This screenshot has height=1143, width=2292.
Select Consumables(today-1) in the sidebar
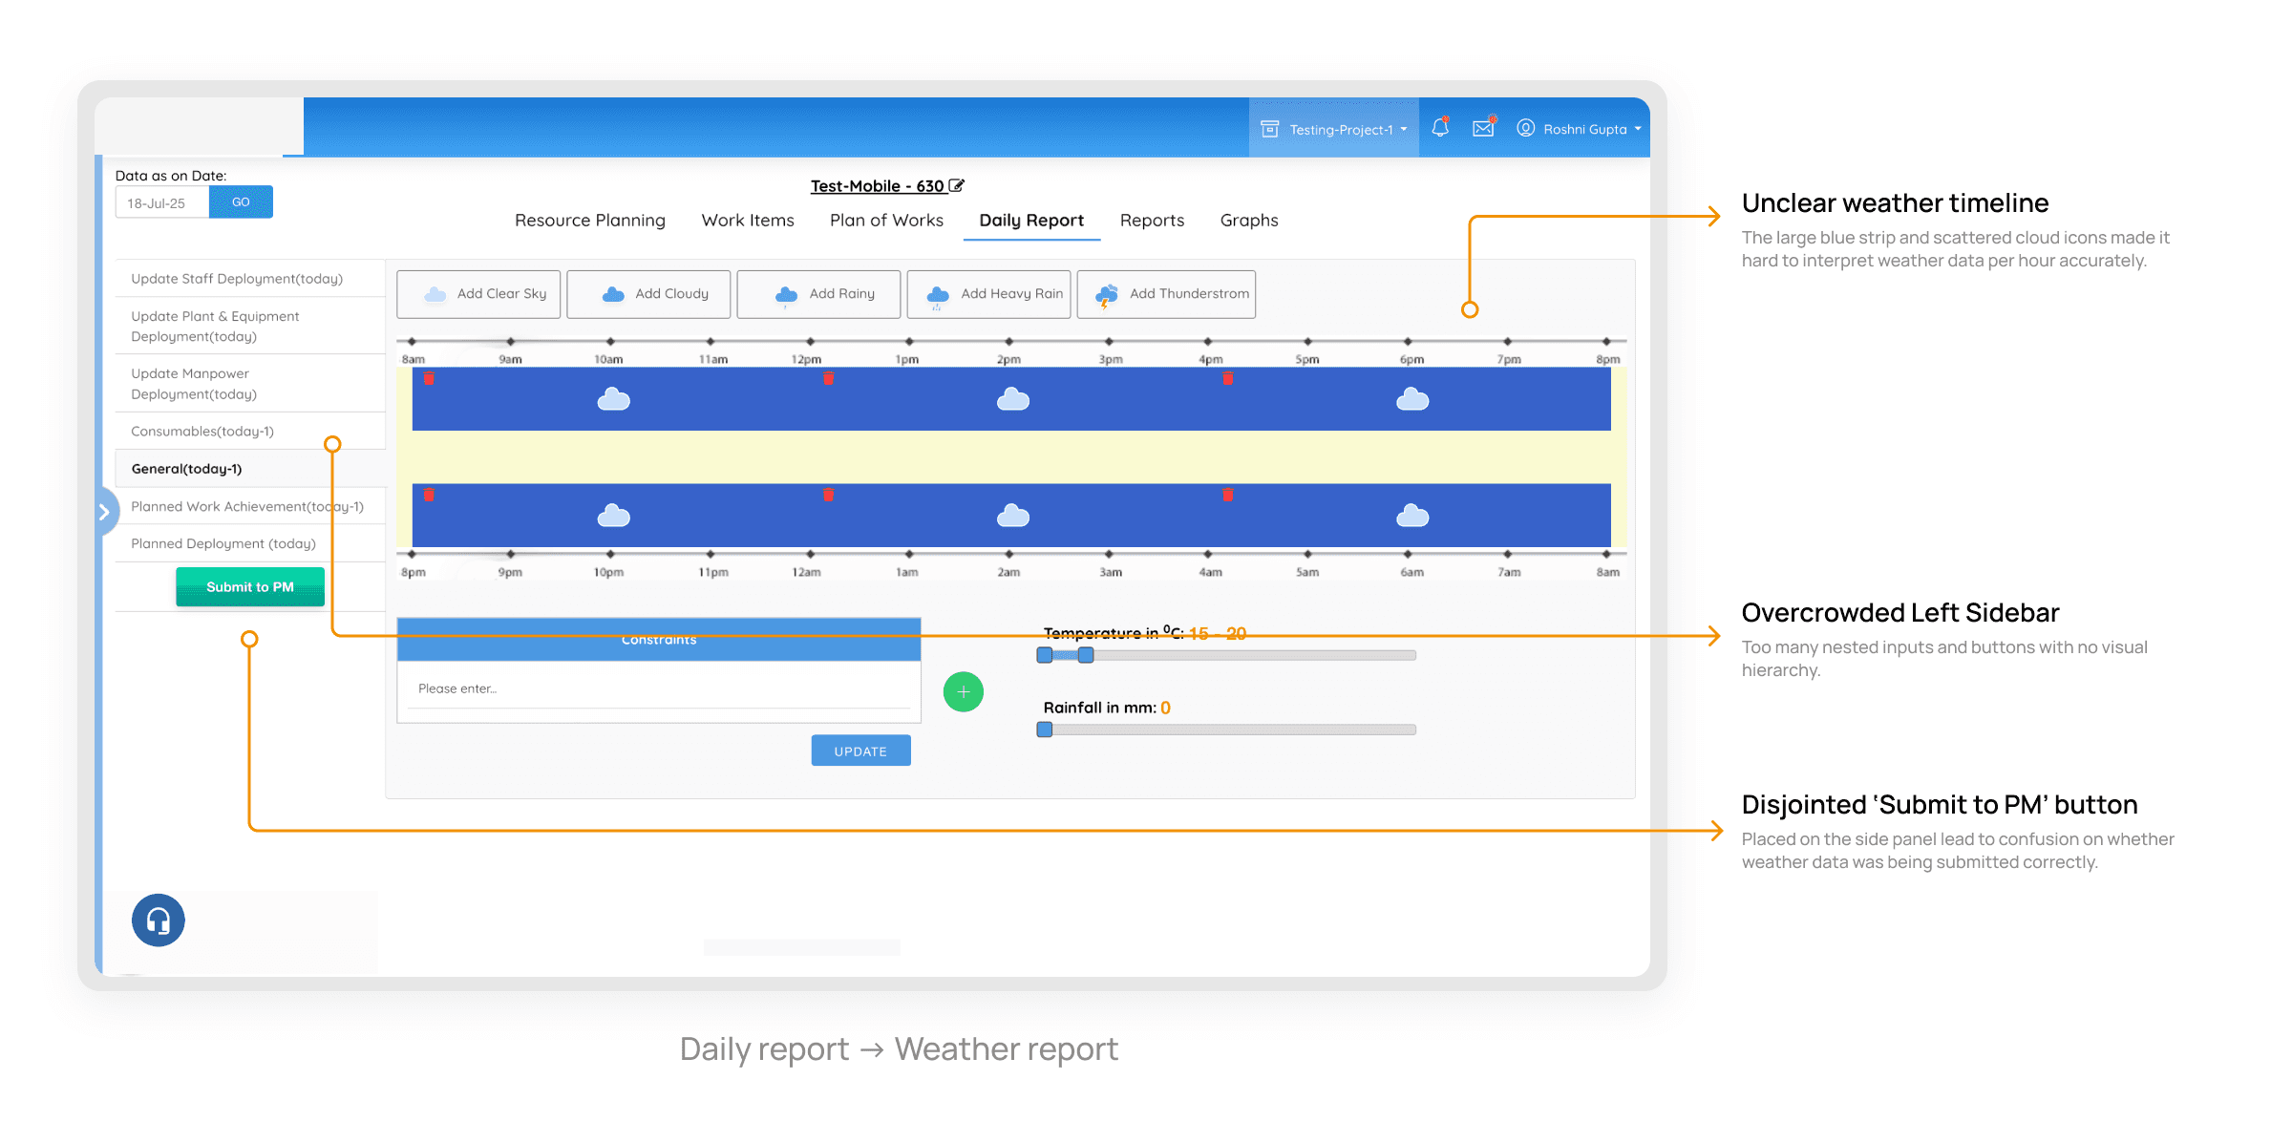202,432
